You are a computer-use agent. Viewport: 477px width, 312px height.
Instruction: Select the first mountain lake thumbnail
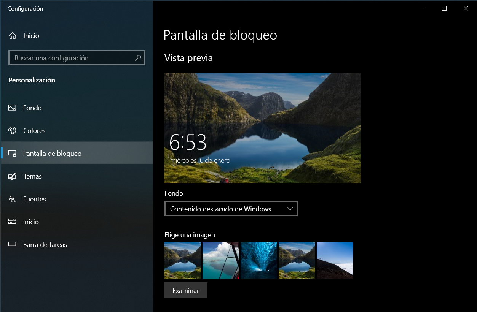pos(182,260)
